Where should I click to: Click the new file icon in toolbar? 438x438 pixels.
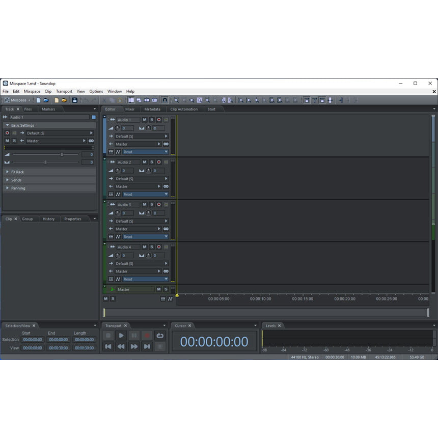(x=38, y=100)
